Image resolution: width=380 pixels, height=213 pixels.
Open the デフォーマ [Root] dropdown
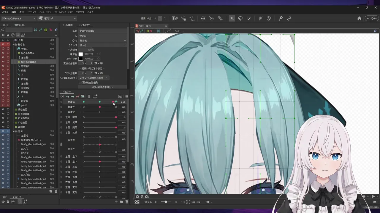(x=102, y=45)
